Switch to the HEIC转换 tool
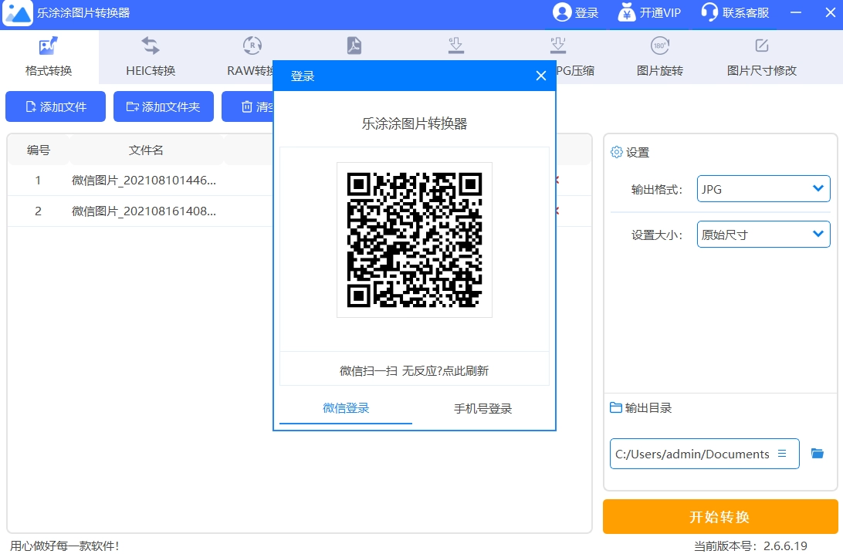The height and width of the screenshot is (554, 843). pyautogui.click(x=151, y=57)
